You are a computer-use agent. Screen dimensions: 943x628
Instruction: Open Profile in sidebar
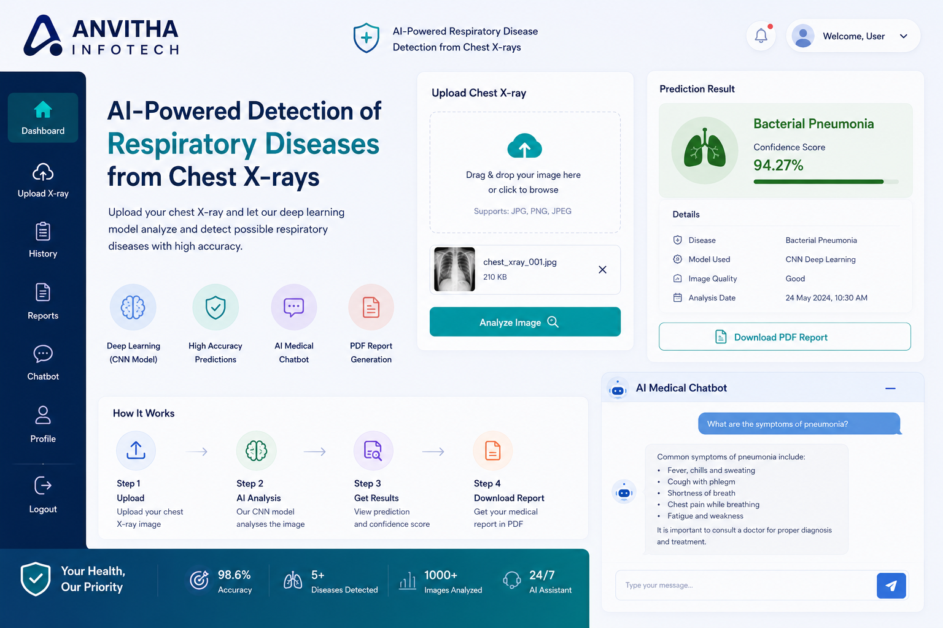point(43,424)
